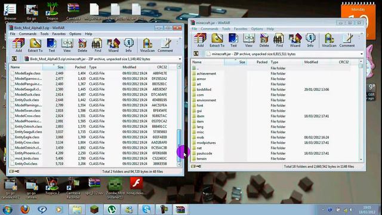This screenshot has height=215, width=382.
Task: Open Wizard in the Birds_Mod window
Action: pos(113,45)
